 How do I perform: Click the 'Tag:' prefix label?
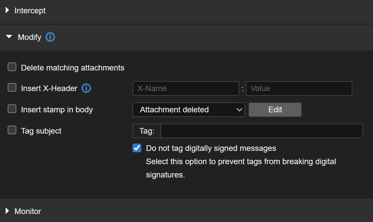click(147, 131)
